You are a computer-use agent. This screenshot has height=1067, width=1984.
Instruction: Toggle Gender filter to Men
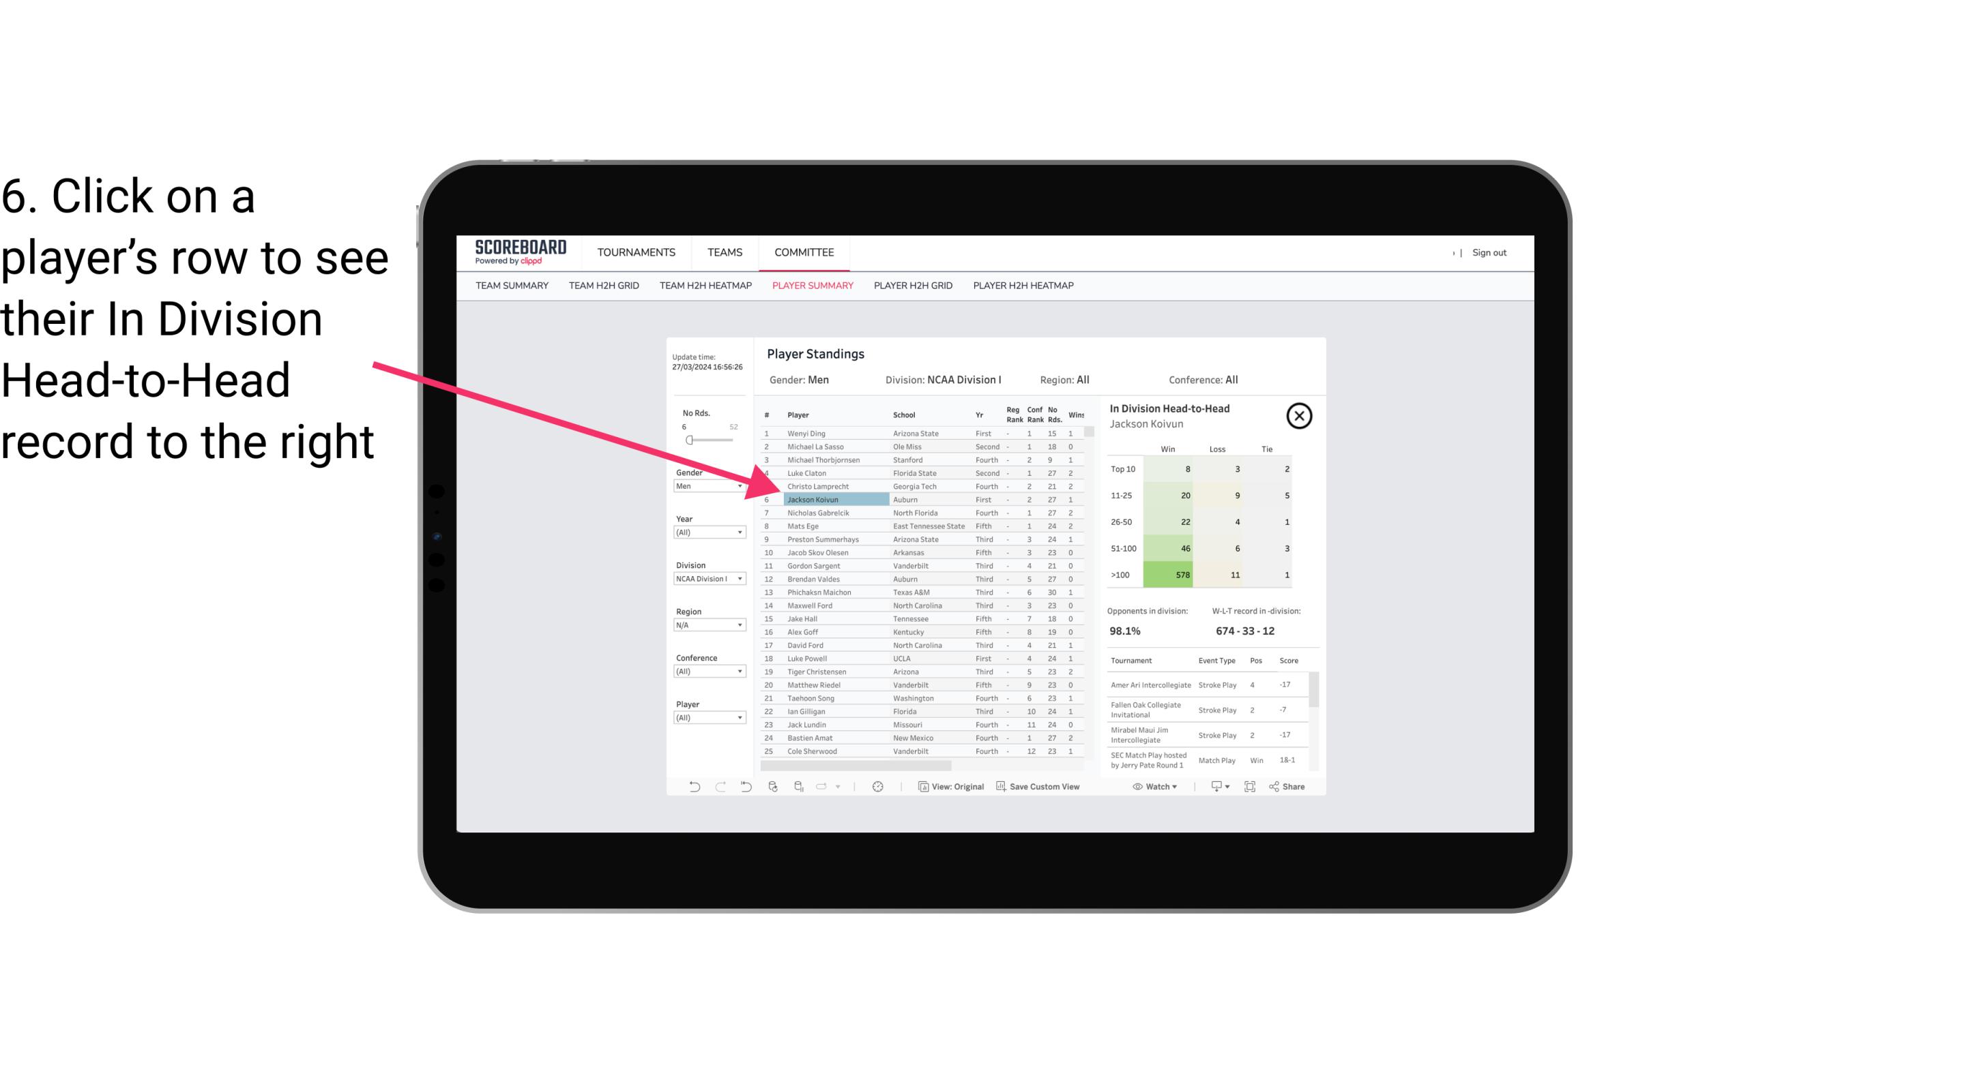click(705, 486)
